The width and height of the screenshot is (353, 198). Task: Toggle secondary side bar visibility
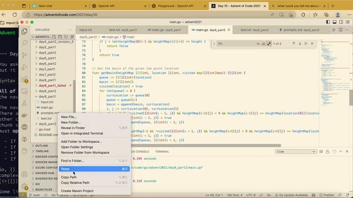341,22
